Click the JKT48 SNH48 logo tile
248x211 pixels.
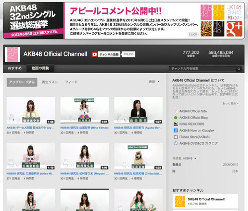(x=234, y=12)
